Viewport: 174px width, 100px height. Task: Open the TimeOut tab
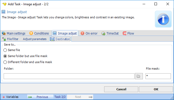(110, 33)
